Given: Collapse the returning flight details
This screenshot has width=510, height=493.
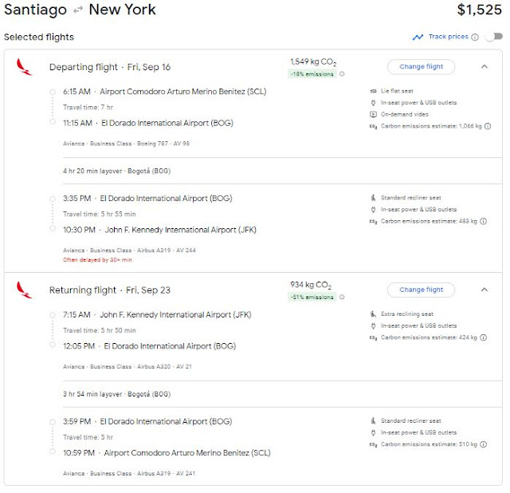Looking at the screenshot, I should [484, 290].
